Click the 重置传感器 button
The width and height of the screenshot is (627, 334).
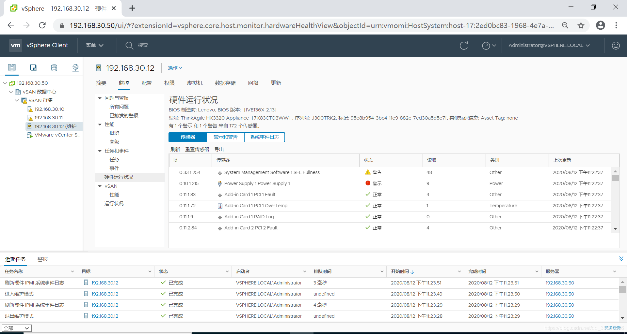[x=197, y=149]
